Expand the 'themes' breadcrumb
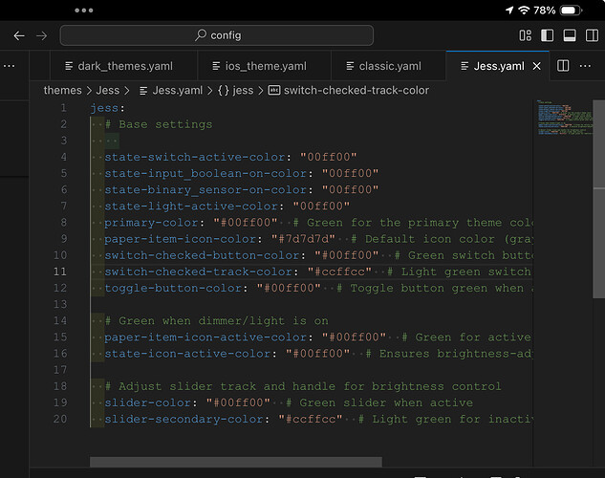The height and width of the screenshot is (478, 605). point(62,90)
